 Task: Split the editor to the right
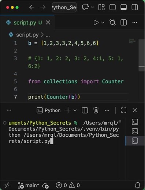point(123,23)
